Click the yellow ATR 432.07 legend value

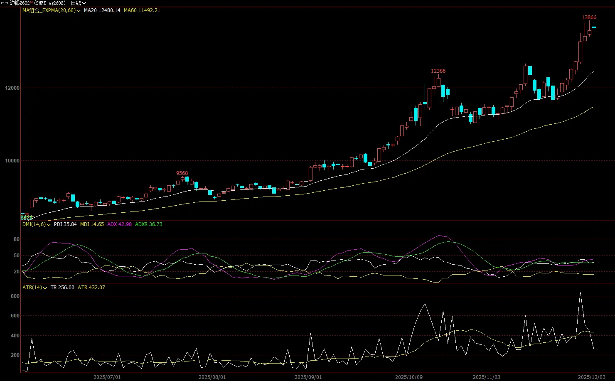point(91,288)
